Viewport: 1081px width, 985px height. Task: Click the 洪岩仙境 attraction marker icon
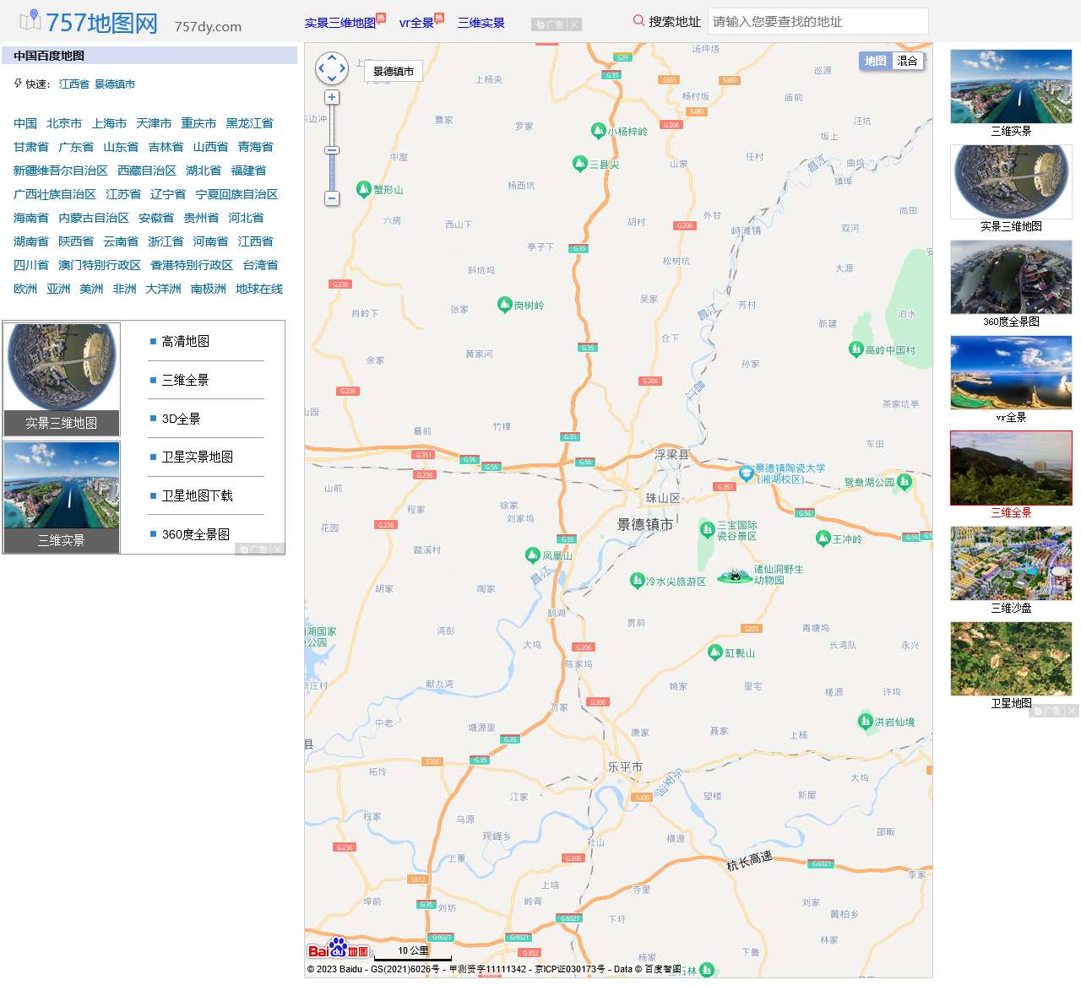point(865,721)
